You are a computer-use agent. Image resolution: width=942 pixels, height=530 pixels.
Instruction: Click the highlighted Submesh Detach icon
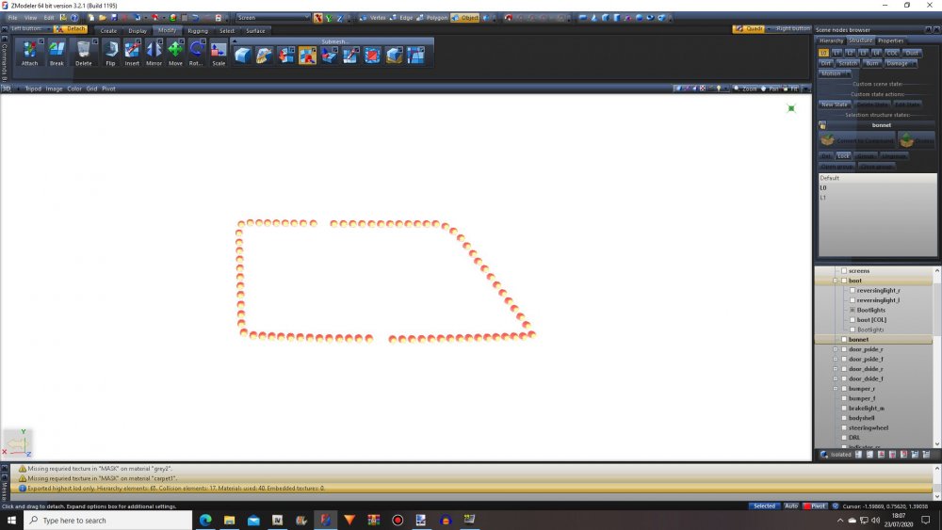[x=307, y=56]
